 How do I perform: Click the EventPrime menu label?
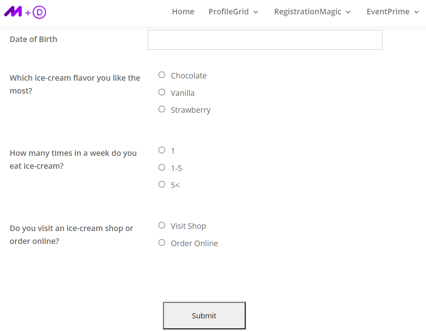(x=388, y=12)
